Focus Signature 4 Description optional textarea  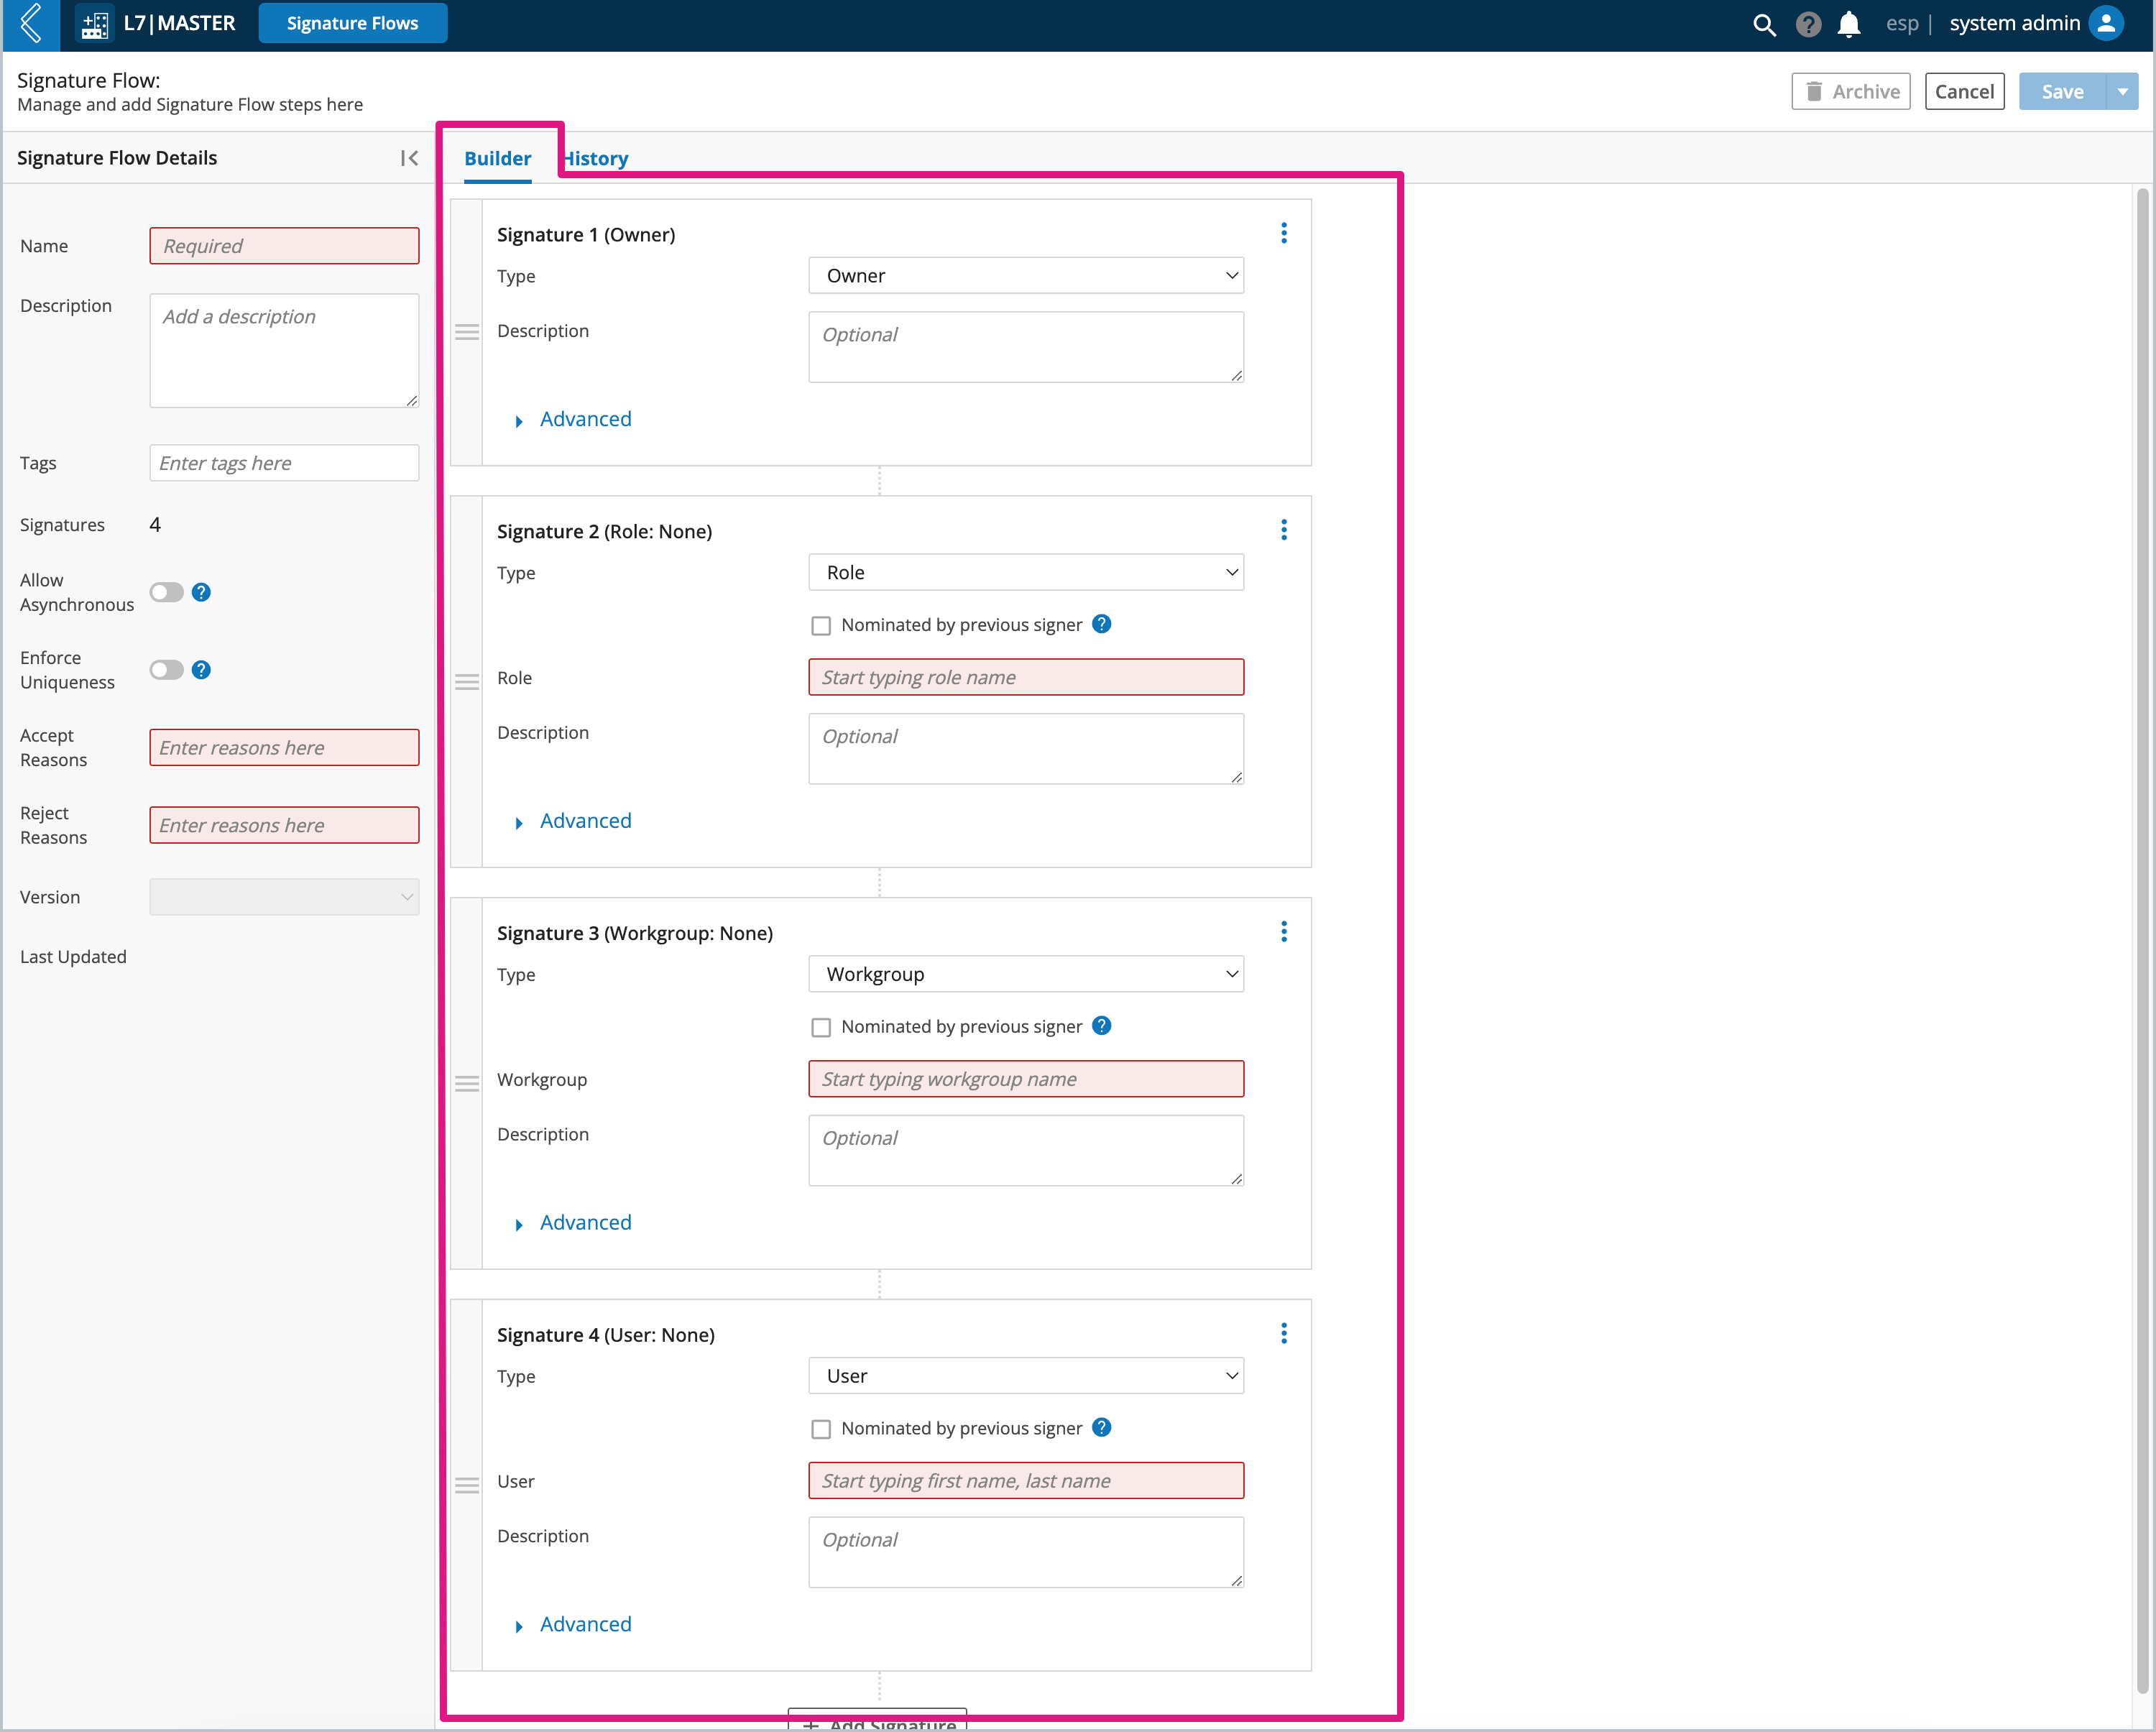point(1026,1553)
